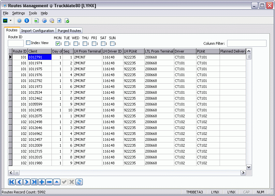Screen dimensions: 275x196
Task: Switch to the Purged Routes tab
Action: point(69,31)
